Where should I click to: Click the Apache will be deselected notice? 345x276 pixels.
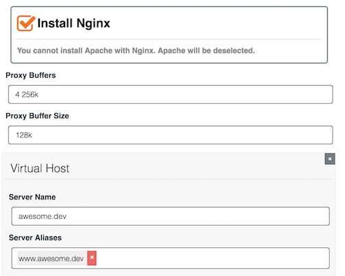click(x=136, y=51)
